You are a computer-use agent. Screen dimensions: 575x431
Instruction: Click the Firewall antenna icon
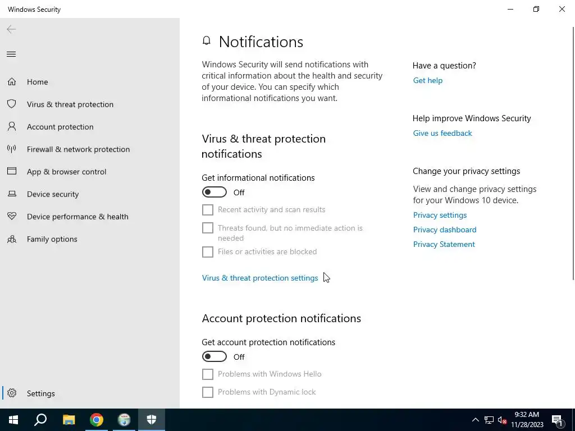[12, 149]
